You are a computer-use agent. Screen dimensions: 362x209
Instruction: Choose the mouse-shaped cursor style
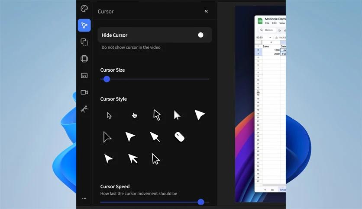179,137
